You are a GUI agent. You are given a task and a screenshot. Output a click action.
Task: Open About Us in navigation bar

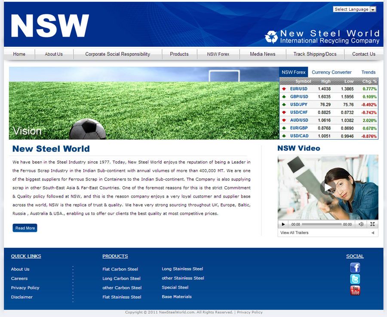pos(54,54)
